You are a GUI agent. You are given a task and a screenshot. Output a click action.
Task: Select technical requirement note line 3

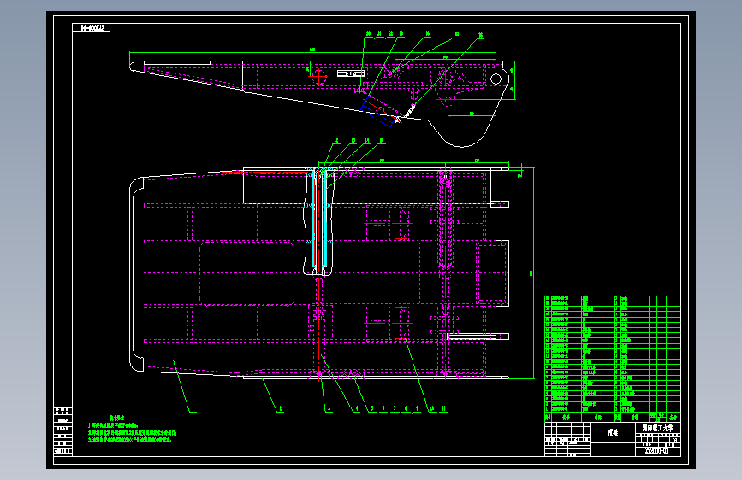click(130, 439)
